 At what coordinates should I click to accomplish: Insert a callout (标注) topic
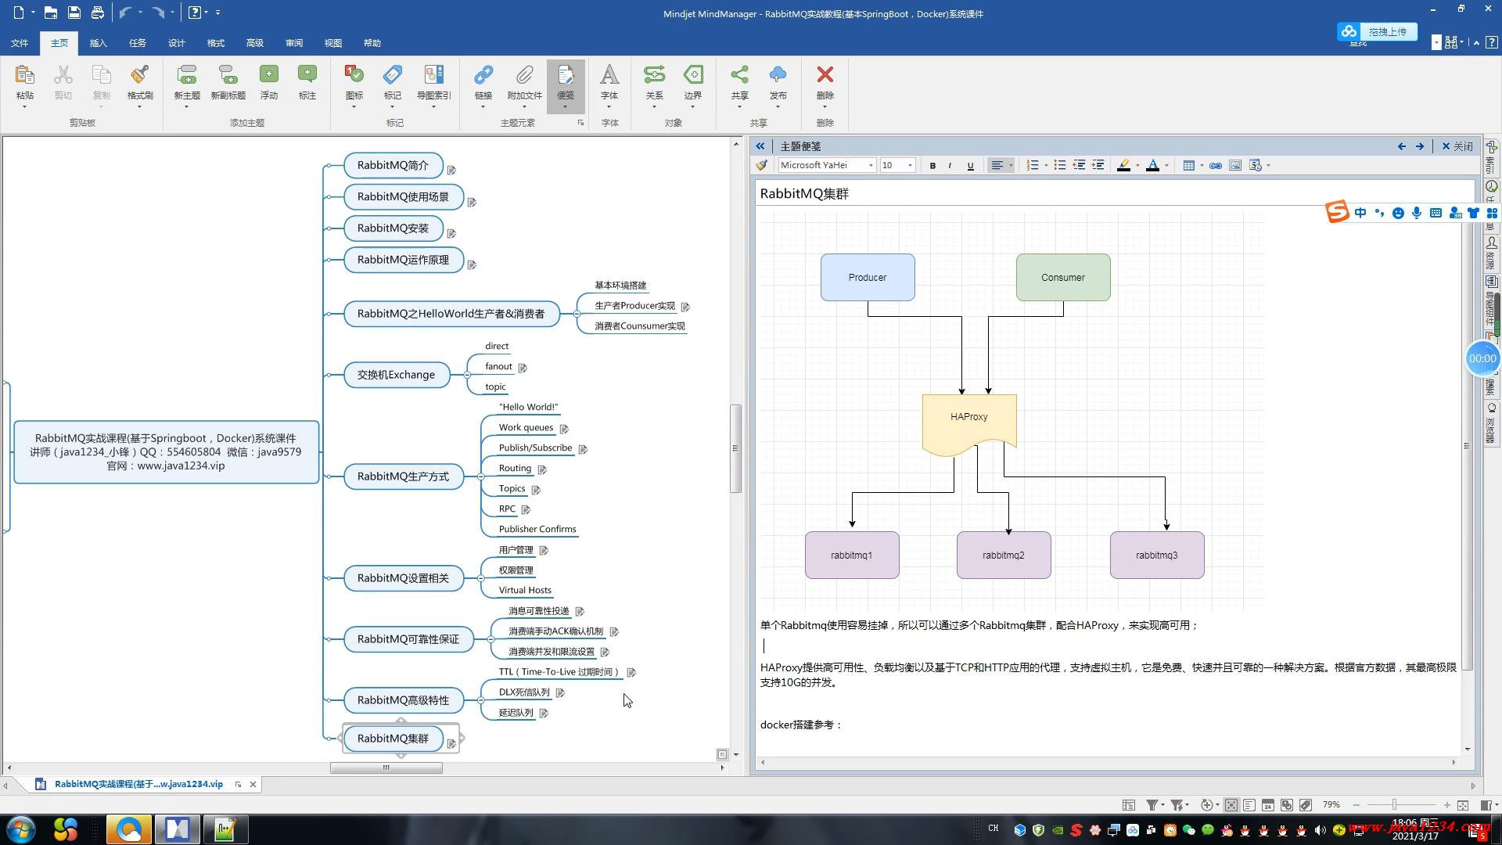307,75
